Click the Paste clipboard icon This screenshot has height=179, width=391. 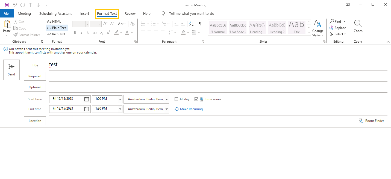(7, 25)
